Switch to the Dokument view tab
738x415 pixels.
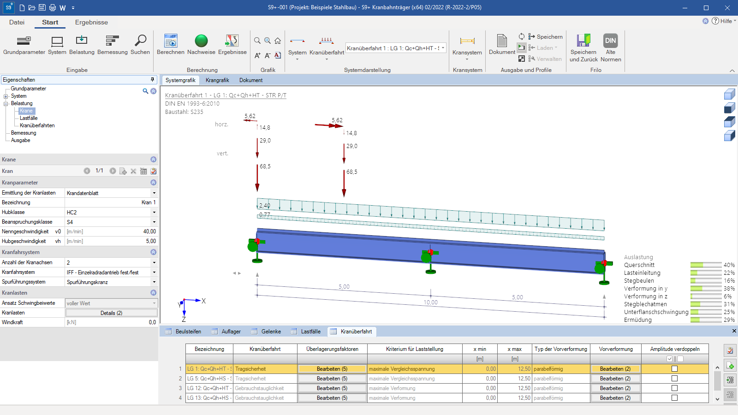pos(251,80)
